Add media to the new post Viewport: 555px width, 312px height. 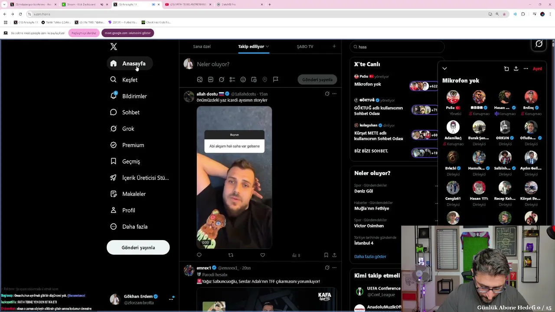pos(200,80)
